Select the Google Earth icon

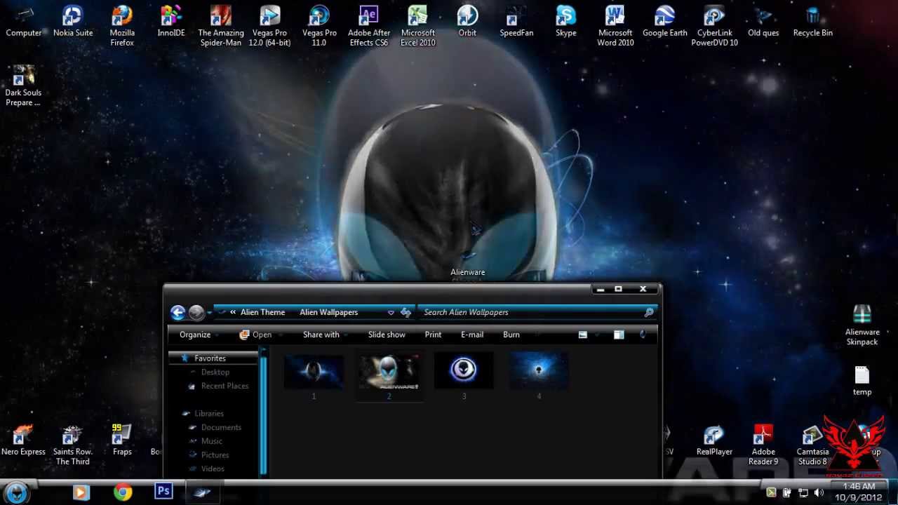[x=665, y=21]
